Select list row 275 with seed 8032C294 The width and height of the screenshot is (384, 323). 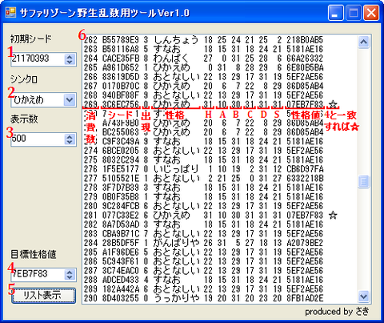(203, 160)
